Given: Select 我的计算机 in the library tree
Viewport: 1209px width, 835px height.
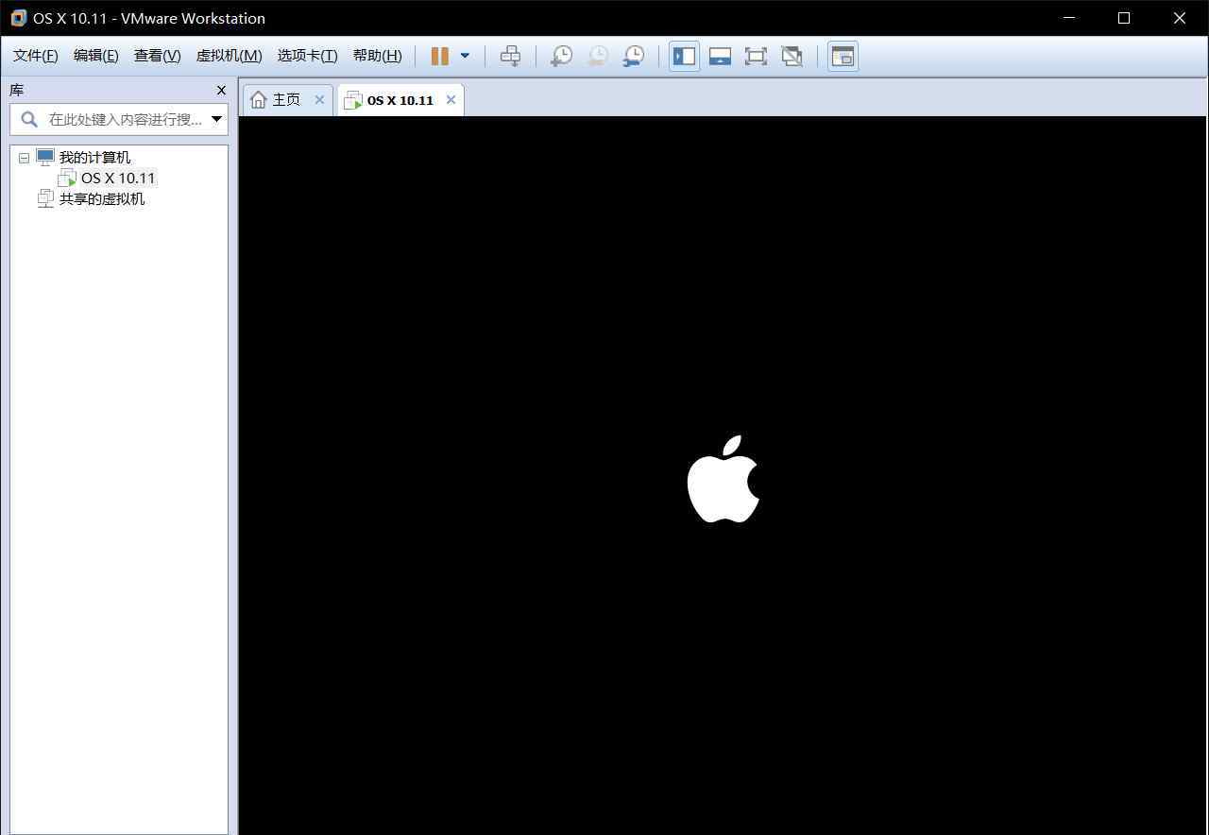Looking at the screenshot, I should [x=94, y=158].
